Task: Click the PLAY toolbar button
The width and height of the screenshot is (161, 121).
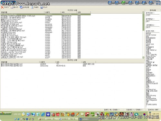Action: 44,7
